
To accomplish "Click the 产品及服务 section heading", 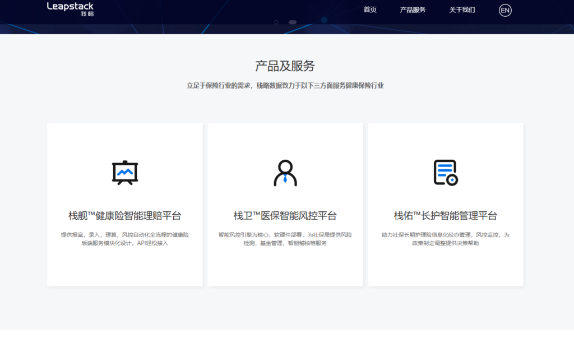I will 285,66.
